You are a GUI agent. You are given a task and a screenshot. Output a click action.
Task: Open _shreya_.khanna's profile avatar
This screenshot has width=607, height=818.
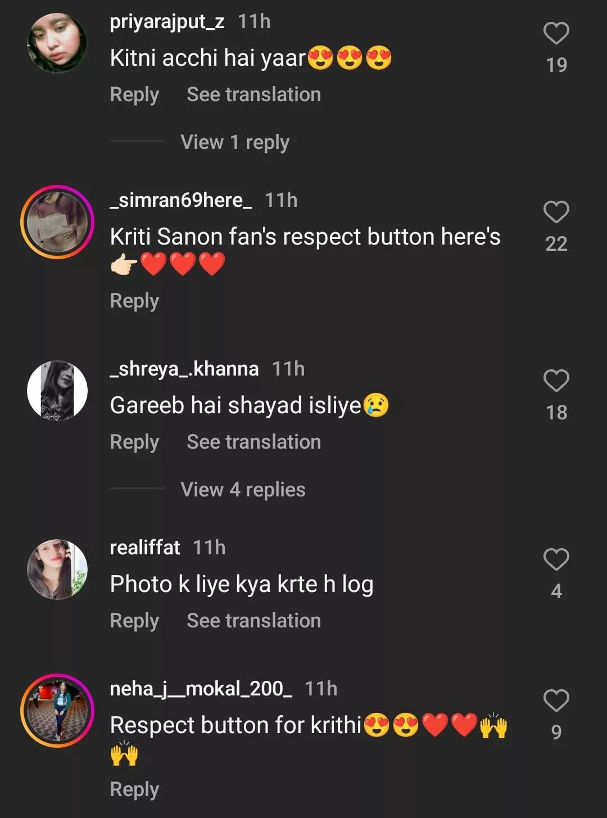(57, 391)
